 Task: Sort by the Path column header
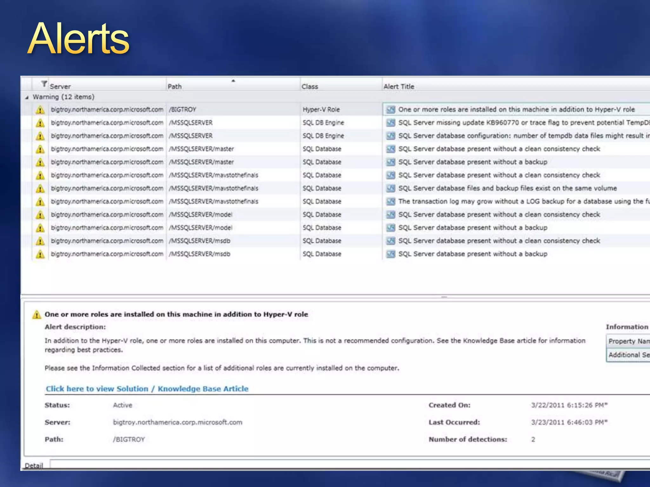point(175,86)
